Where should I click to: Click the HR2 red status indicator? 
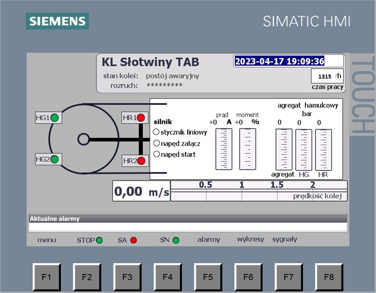(141, 160)
